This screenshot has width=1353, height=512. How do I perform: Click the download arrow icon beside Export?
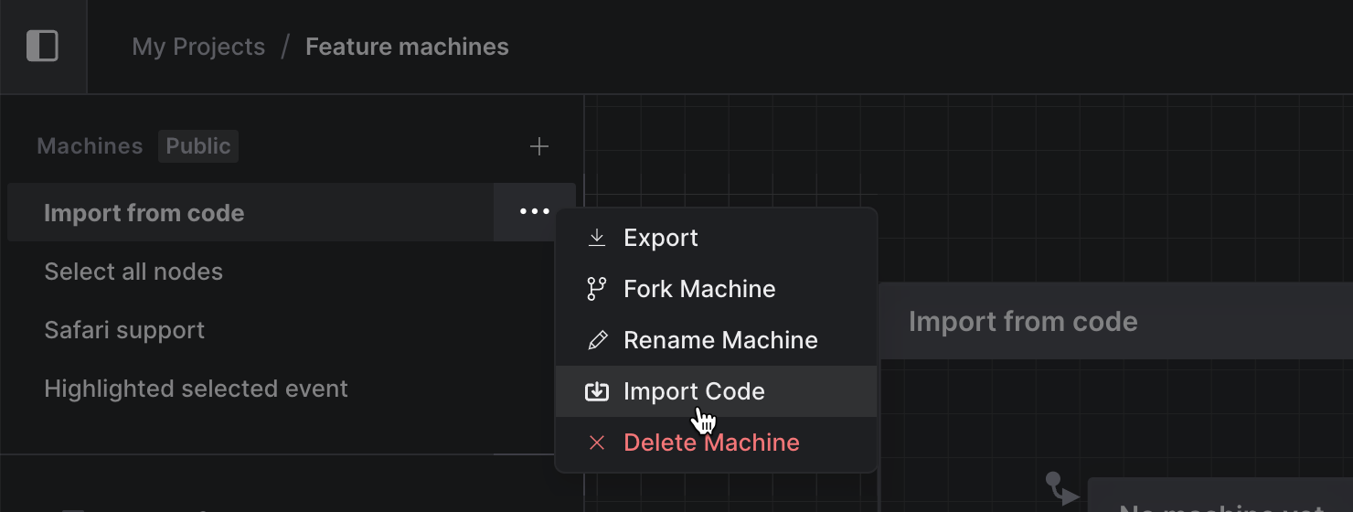pyautogui.click(x=597, y=238)
